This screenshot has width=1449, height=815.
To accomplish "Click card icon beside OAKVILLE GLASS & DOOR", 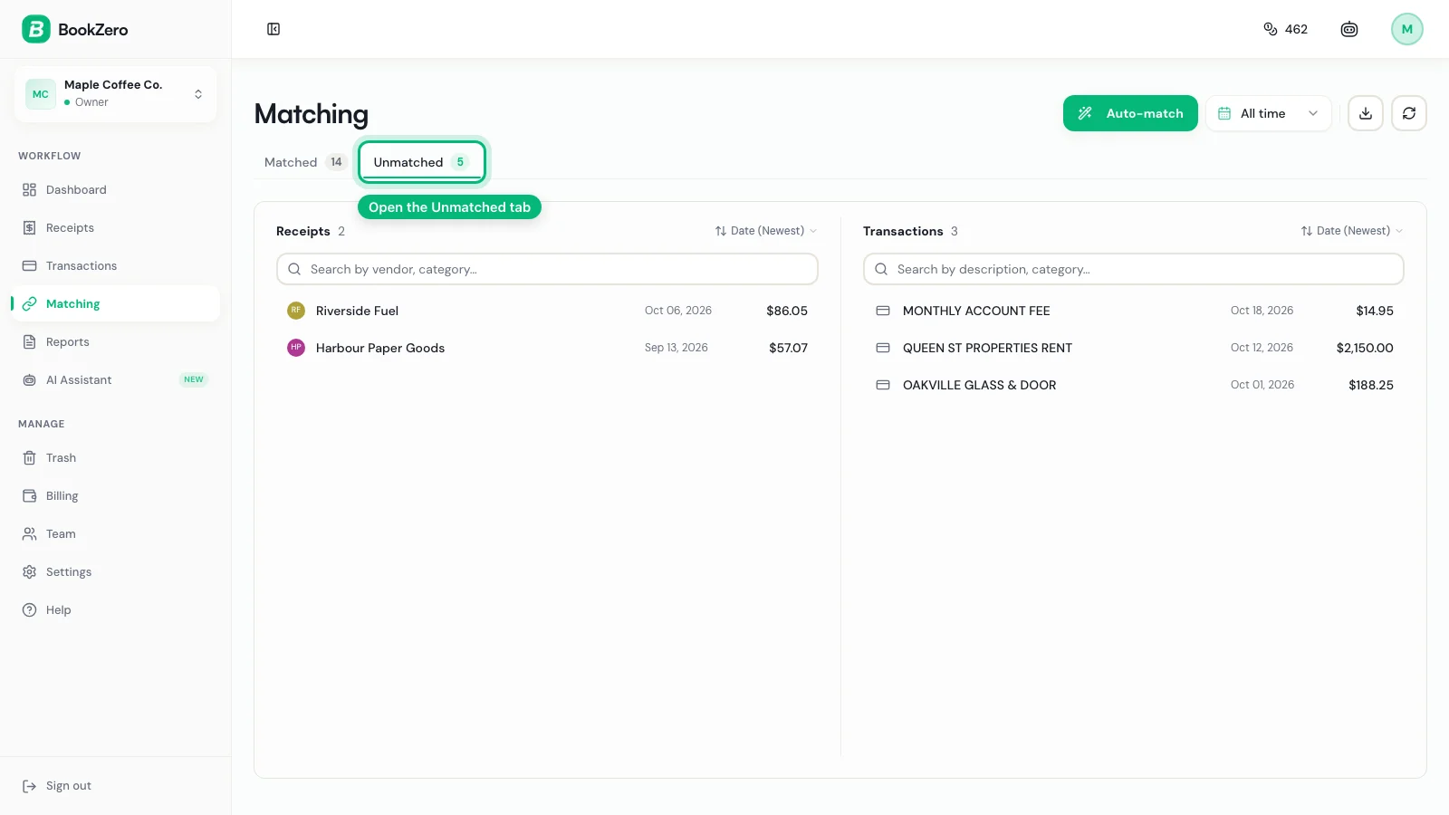I will pyautogui.click(x=883, y=385).
